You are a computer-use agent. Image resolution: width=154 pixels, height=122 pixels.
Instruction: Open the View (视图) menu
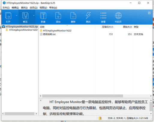tap(43, 8)
